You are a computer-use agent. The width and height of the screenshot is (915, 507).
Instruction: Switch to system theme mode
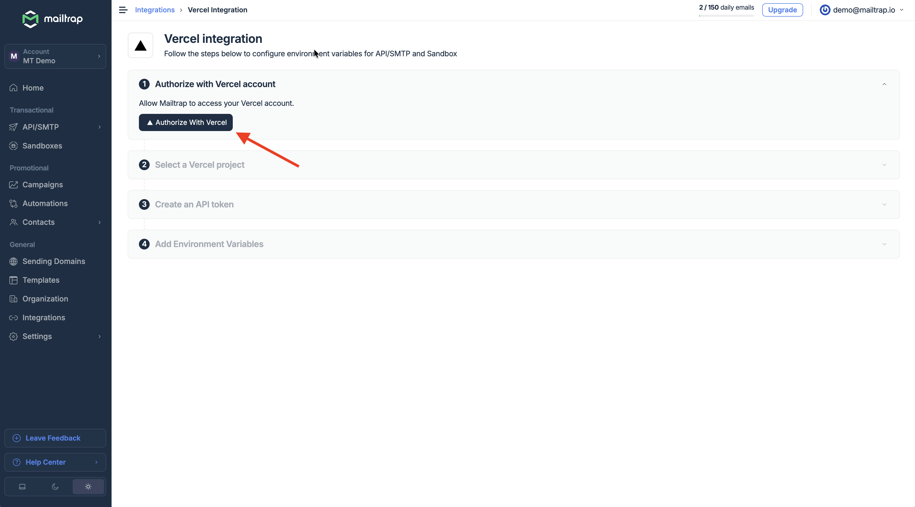click(x=22, y=487)
